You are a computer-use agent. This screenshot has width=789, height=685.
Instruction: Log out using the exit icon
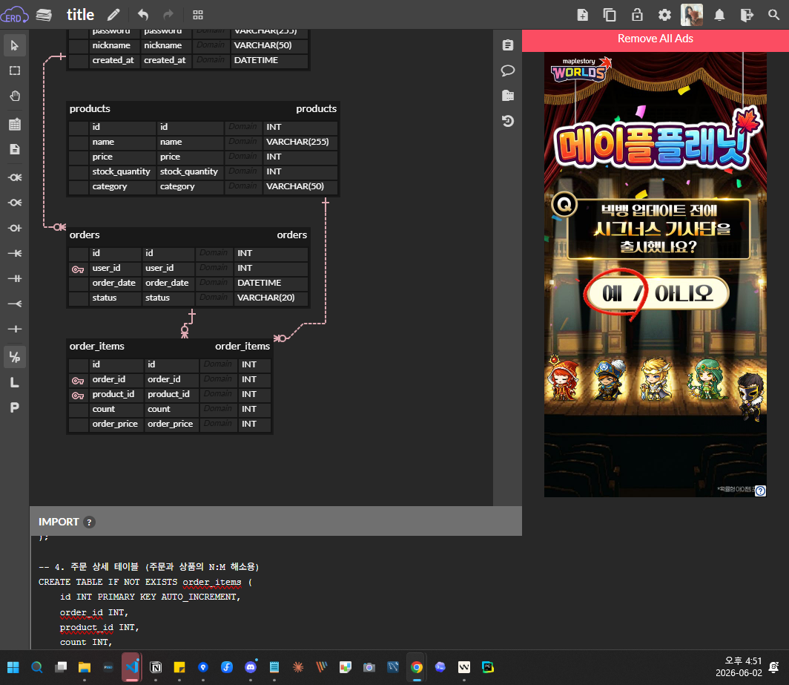pyautogui.click(x=747, y=15)
